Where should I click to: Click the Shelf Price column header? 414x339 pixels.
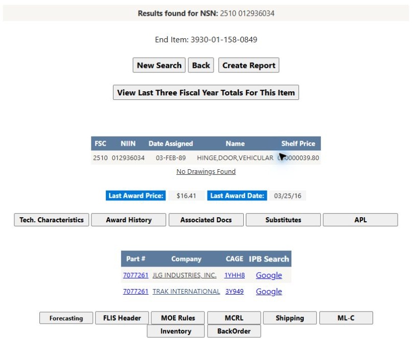pos(298,144)
